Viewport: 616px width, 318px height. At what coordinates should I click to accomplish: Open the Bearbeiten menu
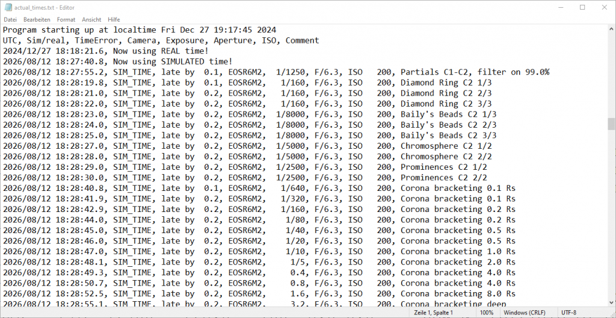click(37, 20)
